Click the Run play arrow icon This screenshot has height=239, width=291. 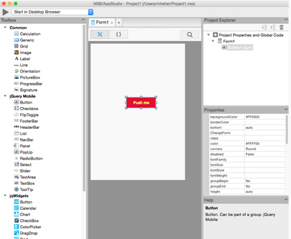click(5, 12)
